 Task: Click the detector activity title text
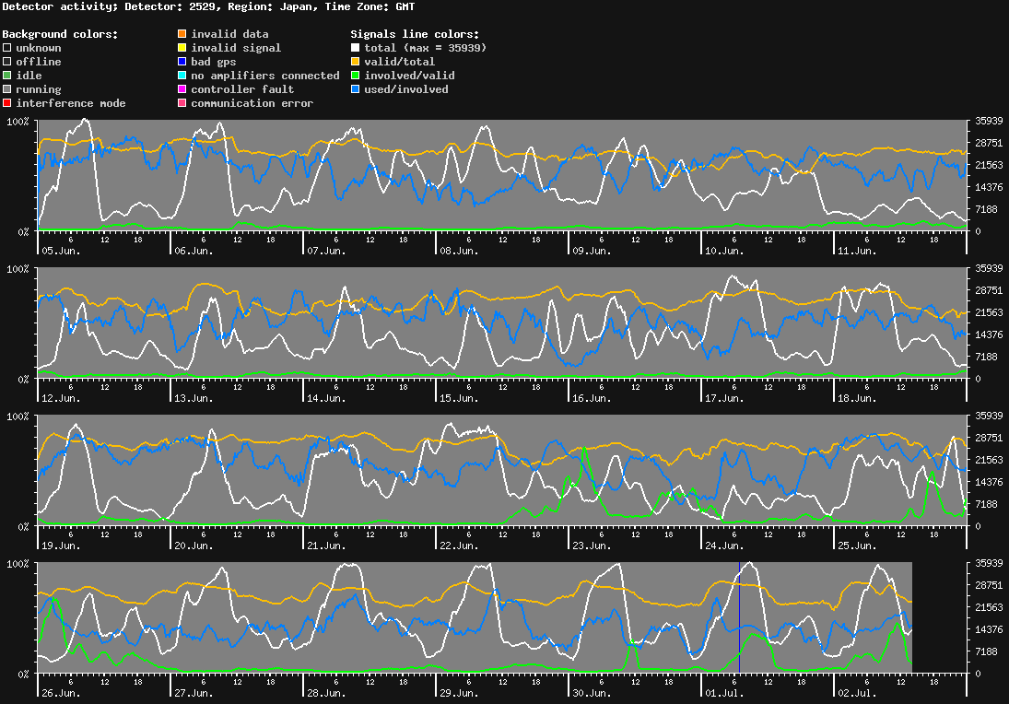pos(208,6)
